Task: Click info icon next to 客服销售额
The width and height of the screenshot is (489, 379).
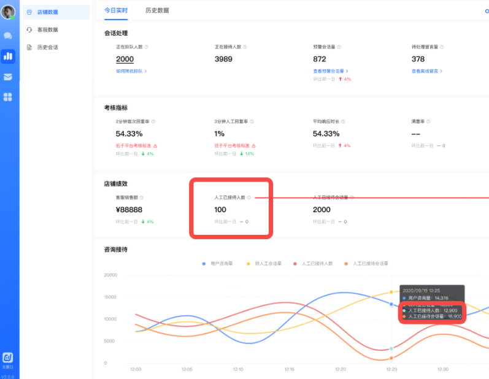Action: [x=142, y=197]
